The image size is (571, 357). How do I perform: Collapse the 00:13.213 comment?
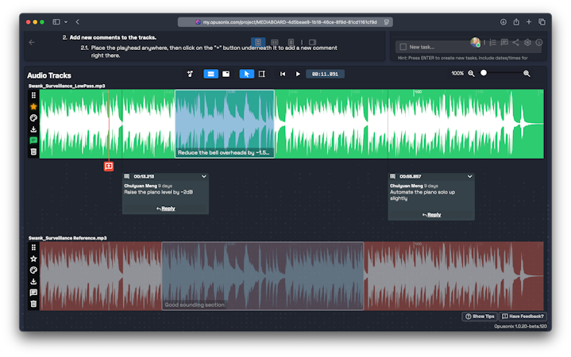click(204, 176)
